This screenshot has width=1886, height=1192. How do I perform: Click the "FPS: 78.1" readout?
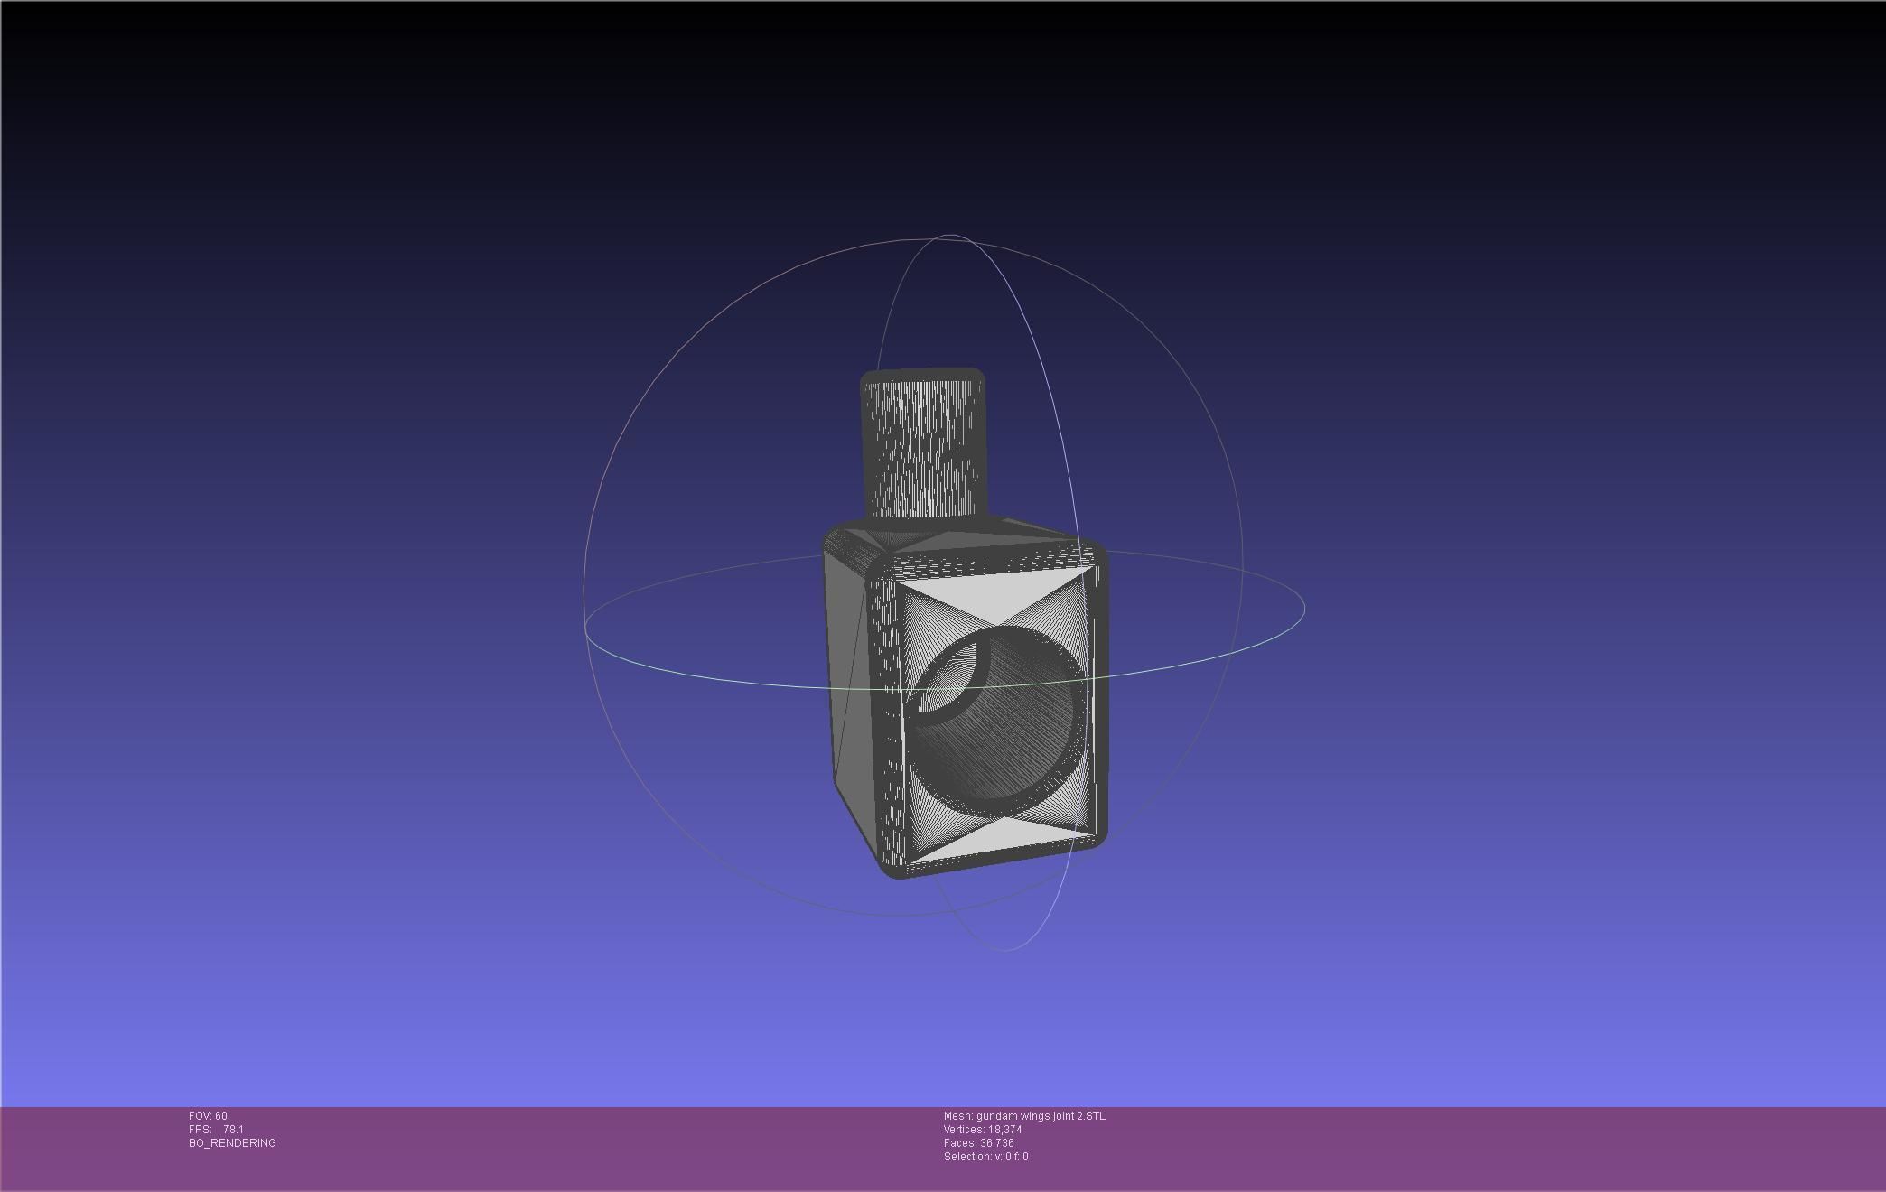click(216, 1130)
